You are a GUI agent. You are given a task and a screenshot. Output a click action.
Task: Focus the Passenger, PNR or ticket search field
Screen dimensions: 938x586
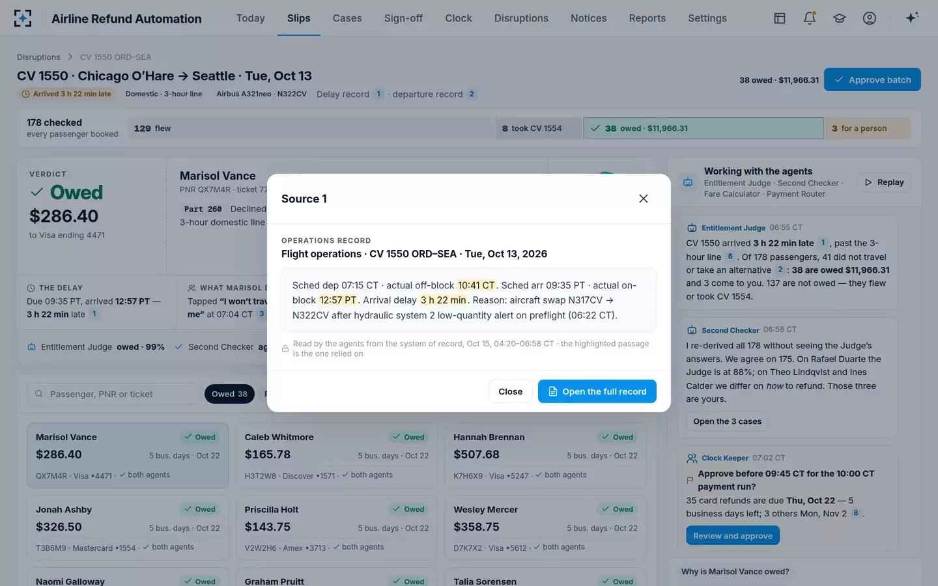pos(113,394)
